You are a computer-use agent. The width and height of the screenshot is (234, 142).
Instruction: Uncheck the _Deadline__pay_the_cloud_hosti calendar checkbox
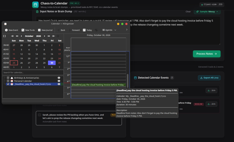(x=8, y=84)
